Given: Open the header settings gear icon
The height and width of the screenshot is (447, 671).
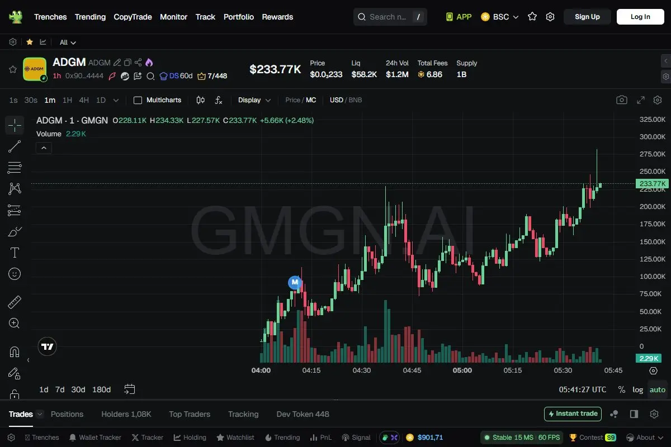Looking at the screenshot, I should [550, 17].
